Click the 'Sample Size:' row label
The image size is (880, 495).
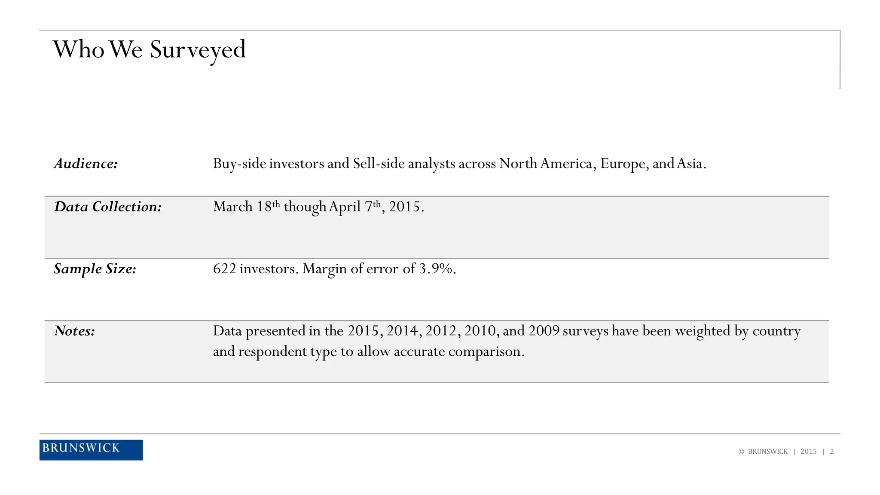95,269
